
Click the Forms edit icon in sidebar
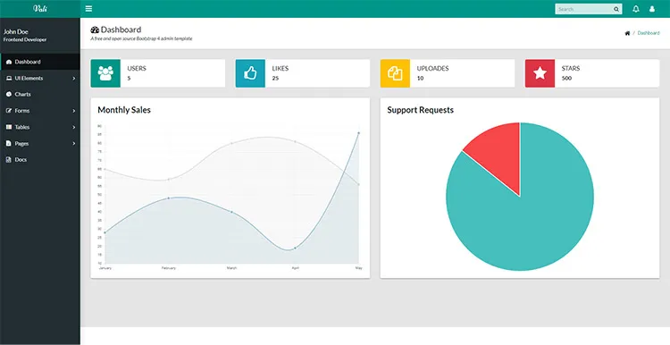9,111
